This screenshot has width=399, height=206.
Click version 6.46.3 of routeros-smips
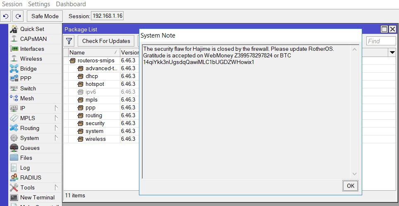pyautogui.click(x=128, y=60)
